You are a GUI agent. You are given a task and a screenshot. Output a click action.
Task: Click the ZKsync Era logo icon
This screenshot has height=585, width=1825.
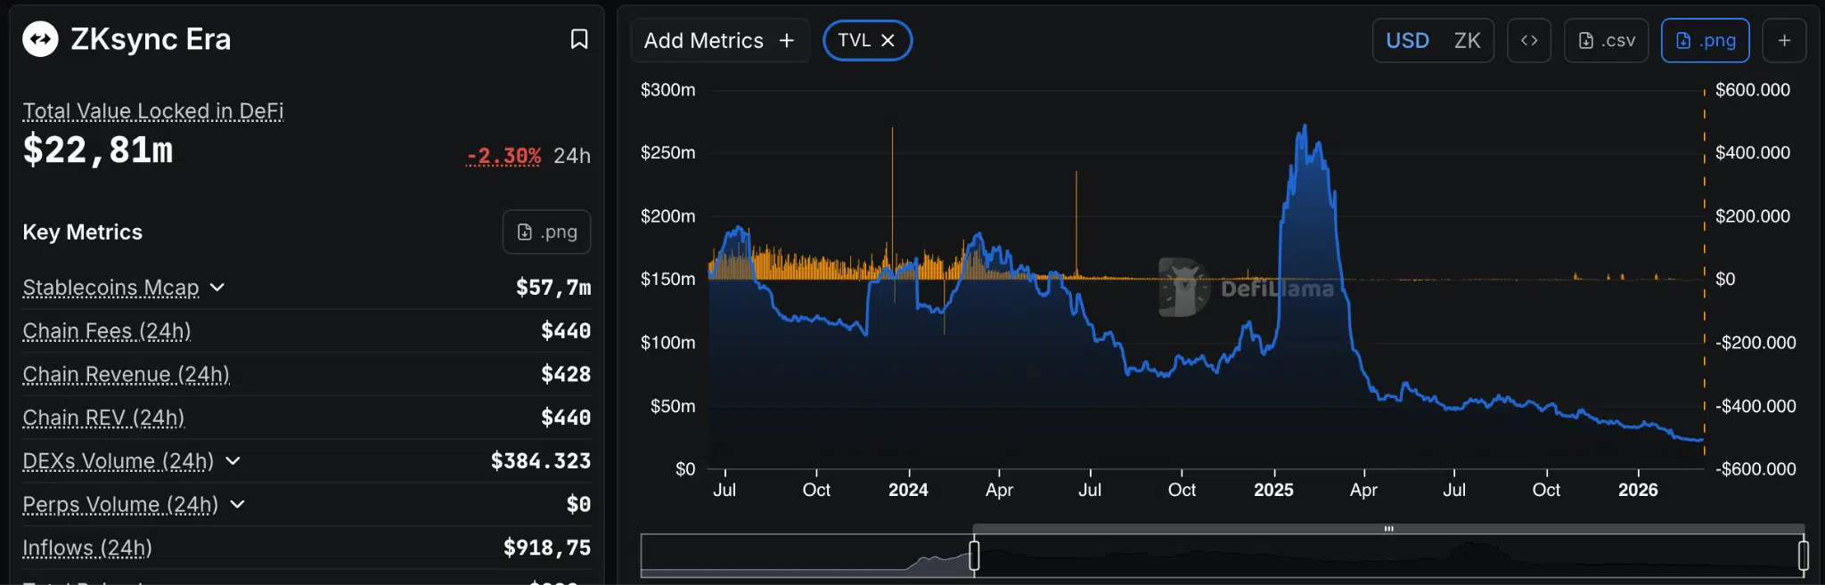pos(40,39)
